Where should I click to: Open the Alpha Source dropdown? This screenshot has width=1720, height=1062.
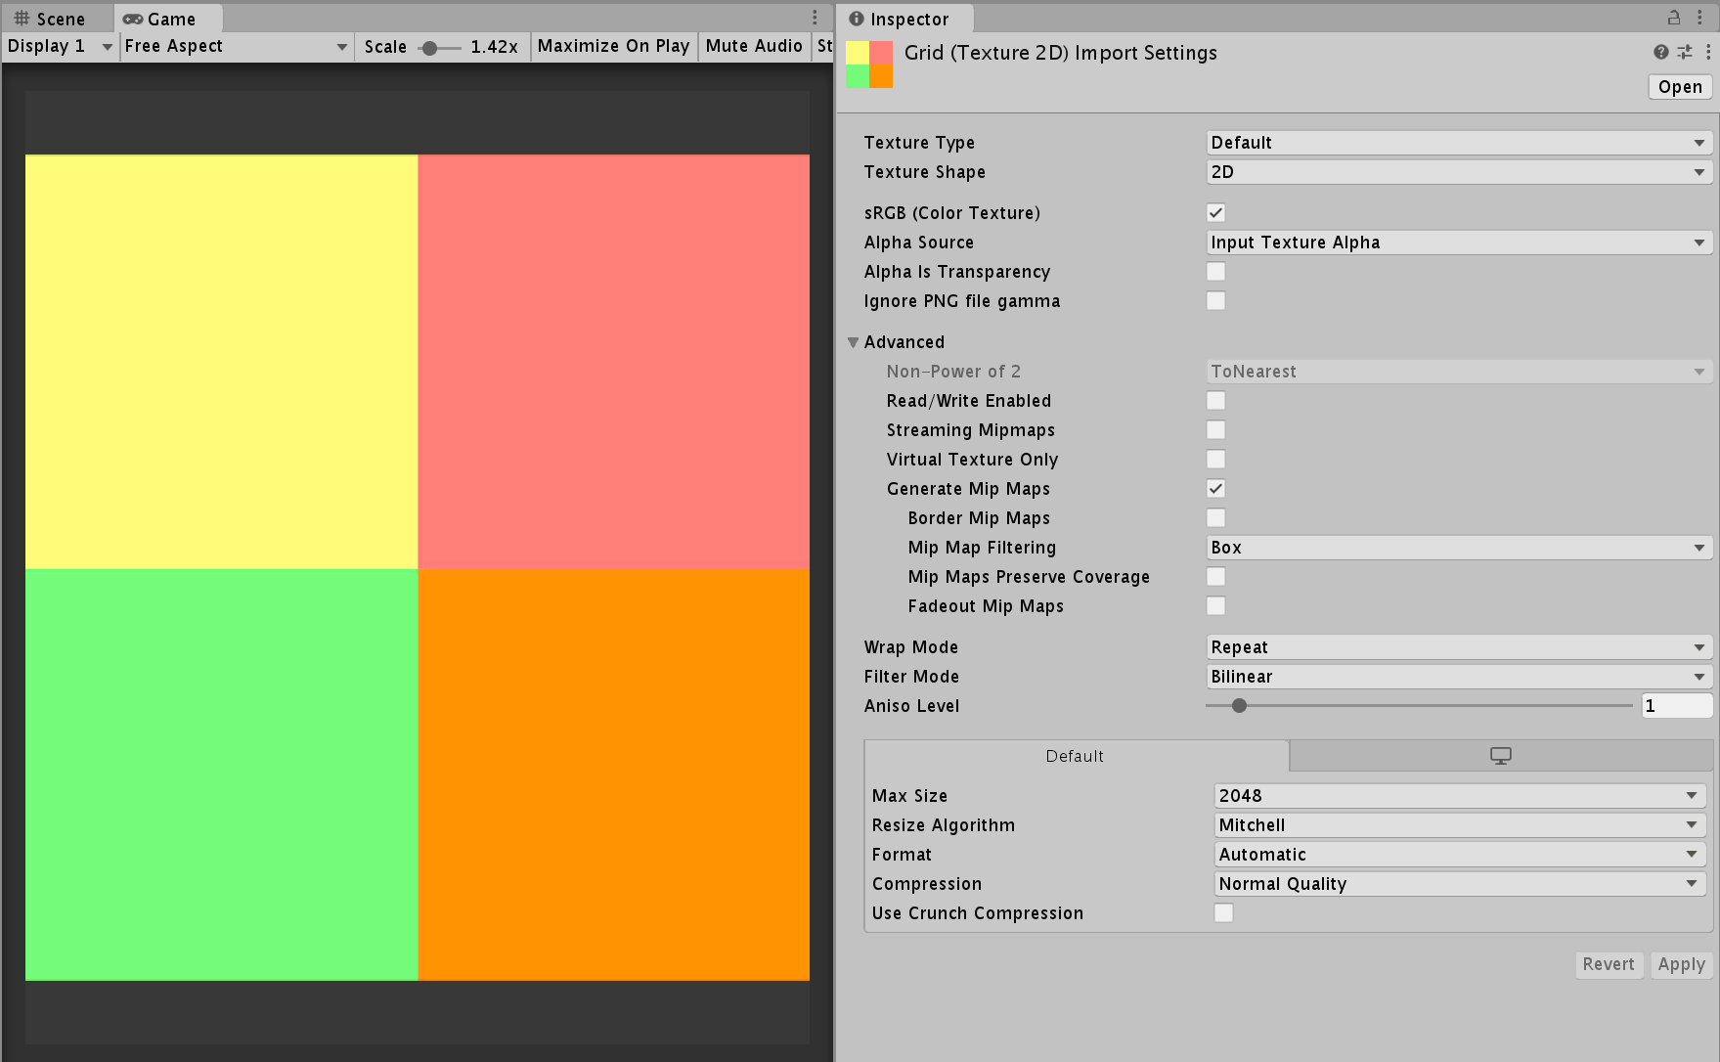pos(1459,243)
